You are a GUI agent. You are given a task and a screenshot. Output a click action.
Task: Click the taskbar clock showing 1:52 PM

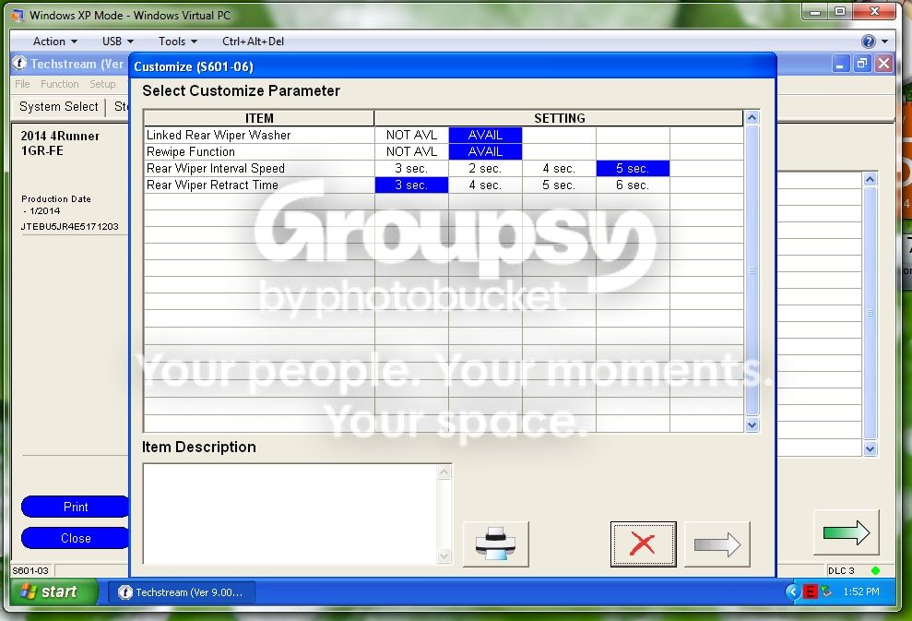[x=860, y=591]
